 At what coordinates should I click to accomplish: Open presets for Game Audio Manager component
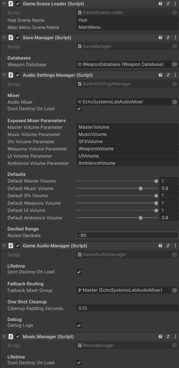(x=168, y=246)
